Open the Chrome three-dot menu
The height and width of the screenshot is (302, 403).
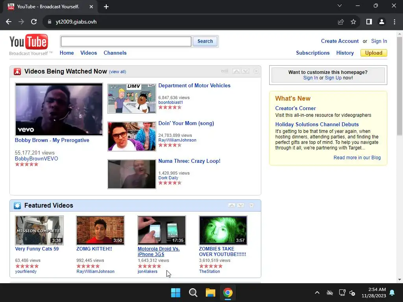[x=394, y=22]
